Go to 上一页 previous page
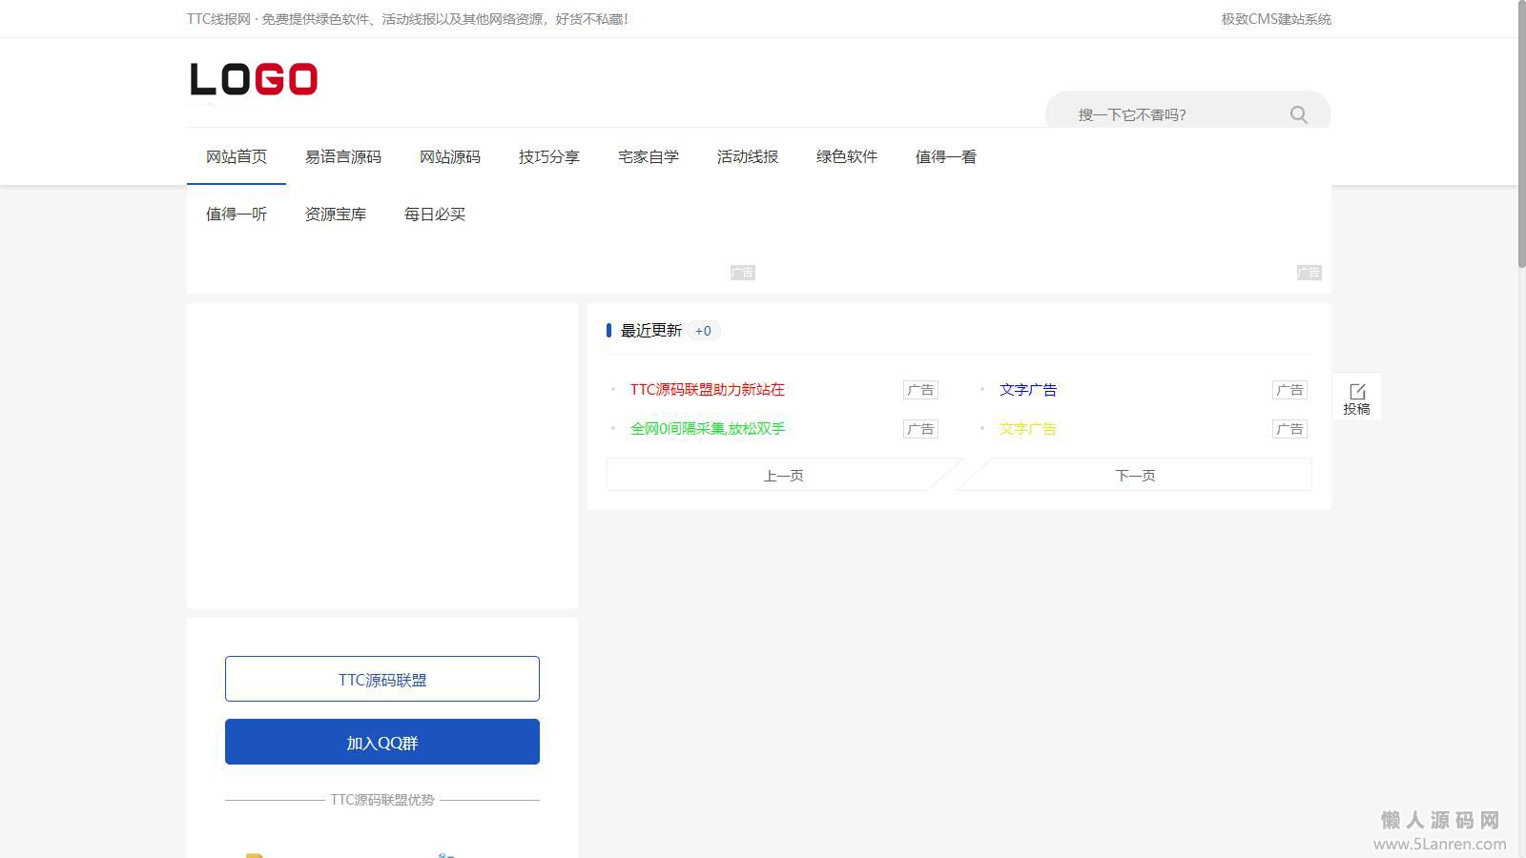The image size is (1526, 858). pyautogui.click(x=782, y=475)
